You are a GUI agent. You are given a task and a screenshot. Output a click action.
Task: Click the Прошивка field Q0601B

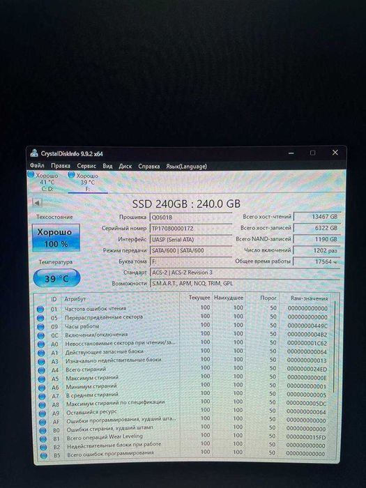tap(191, 218)
